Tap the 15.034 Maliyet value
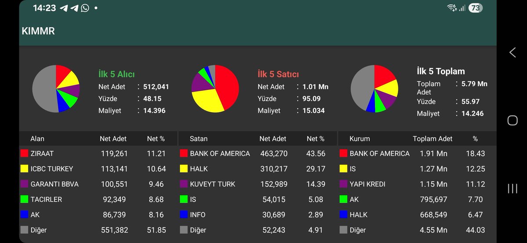The image size is (527, 243). click(x=314, y=111)
